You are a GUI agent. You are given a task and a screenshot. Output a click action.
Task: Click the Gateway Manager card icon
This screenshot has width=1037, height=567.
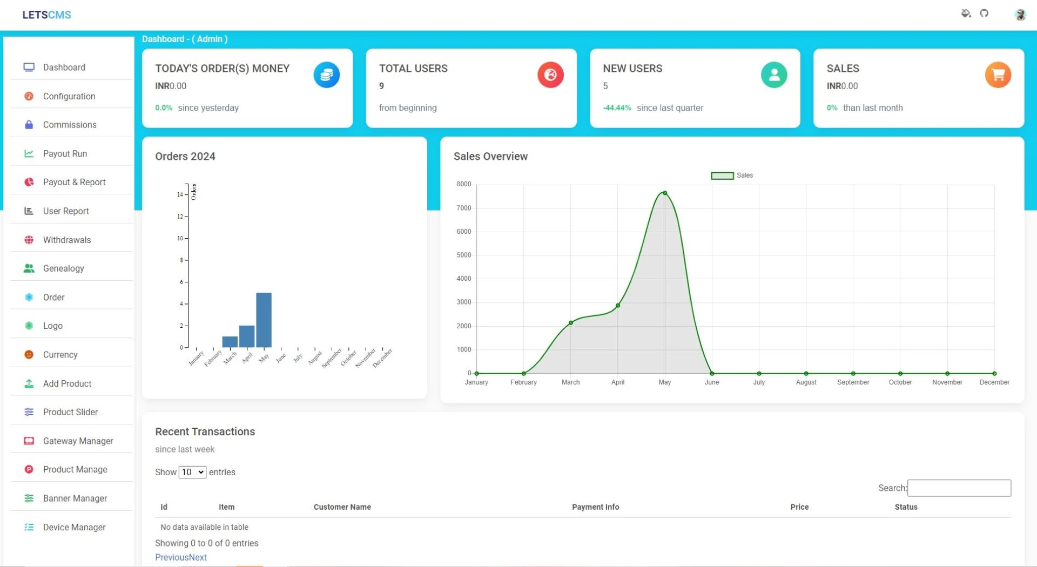click(29, 441)
